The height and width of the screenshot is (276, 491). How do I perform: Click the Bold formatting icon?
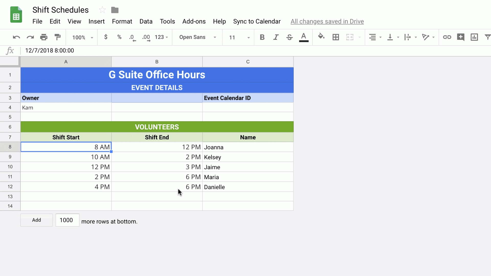pos(262,37)
